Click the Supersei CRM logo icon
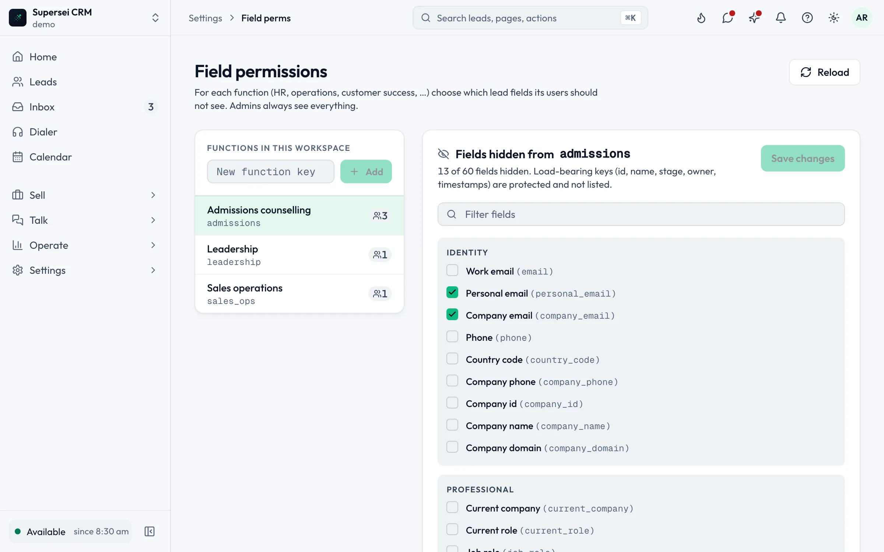The height and width of the screenshot is (552, 884). click(18, 18)
